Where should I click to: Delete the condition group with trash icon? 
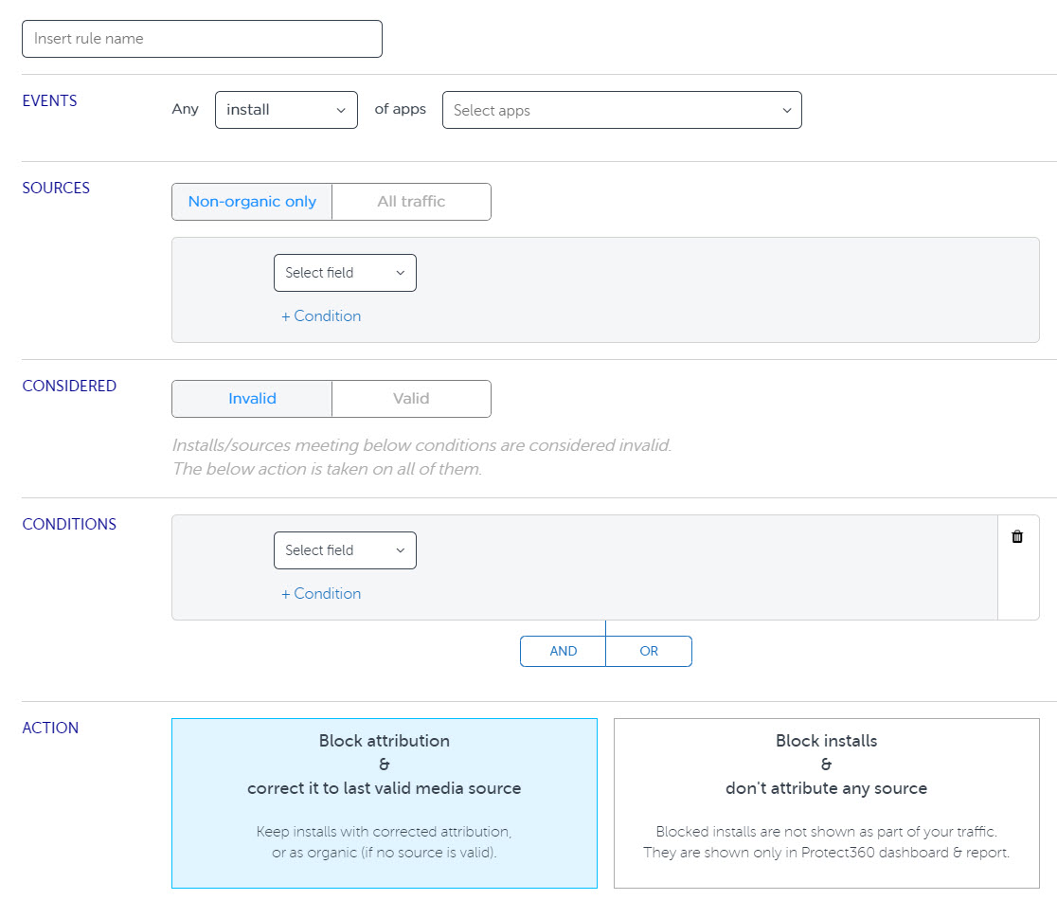coord(1017,537)
